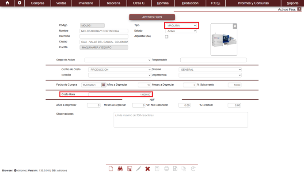Open the Ventas menu
This screenshot has width=304, height=174.
click(x=61, y=3)
